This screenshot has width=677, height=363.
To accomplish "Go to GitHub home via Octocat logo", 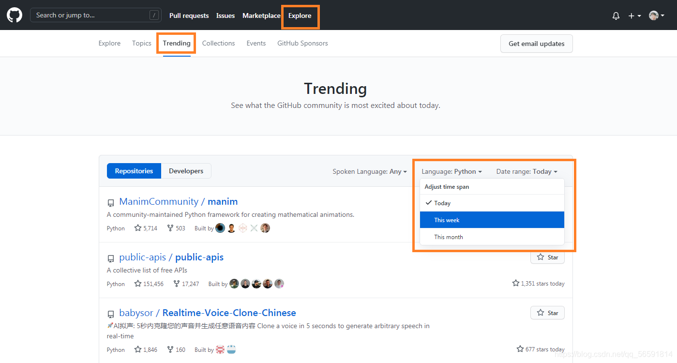I will [15, 15].
